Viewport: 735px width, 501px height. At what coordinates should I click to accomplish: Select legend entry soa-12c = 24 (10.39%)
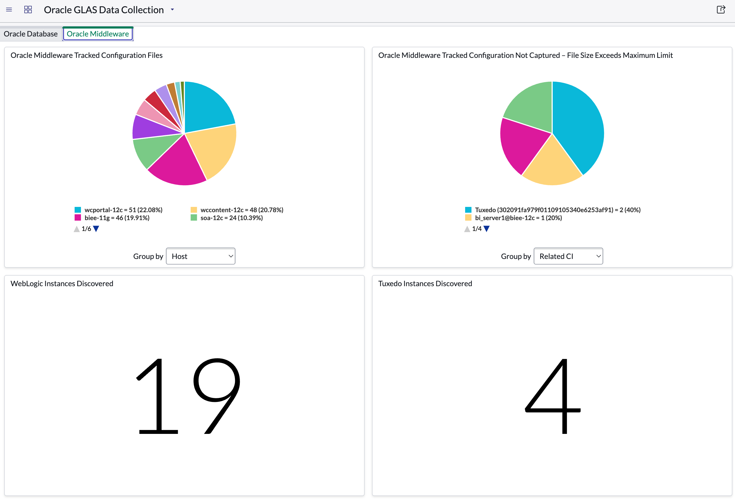pos(232,218)
